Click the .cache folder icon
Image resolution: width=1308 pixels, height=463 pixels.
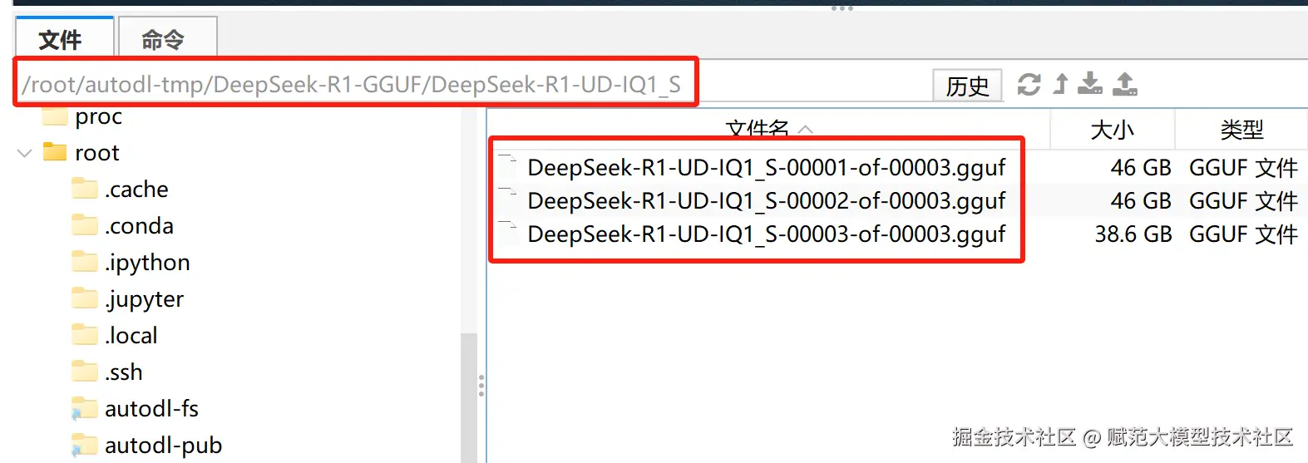(x=85, y=189)
